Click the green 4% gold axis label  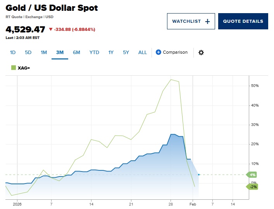[x=252, y=175]
